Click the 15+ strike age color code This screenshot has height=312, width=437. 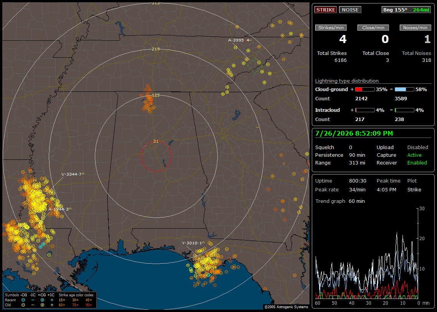click(x=62, y=300)
